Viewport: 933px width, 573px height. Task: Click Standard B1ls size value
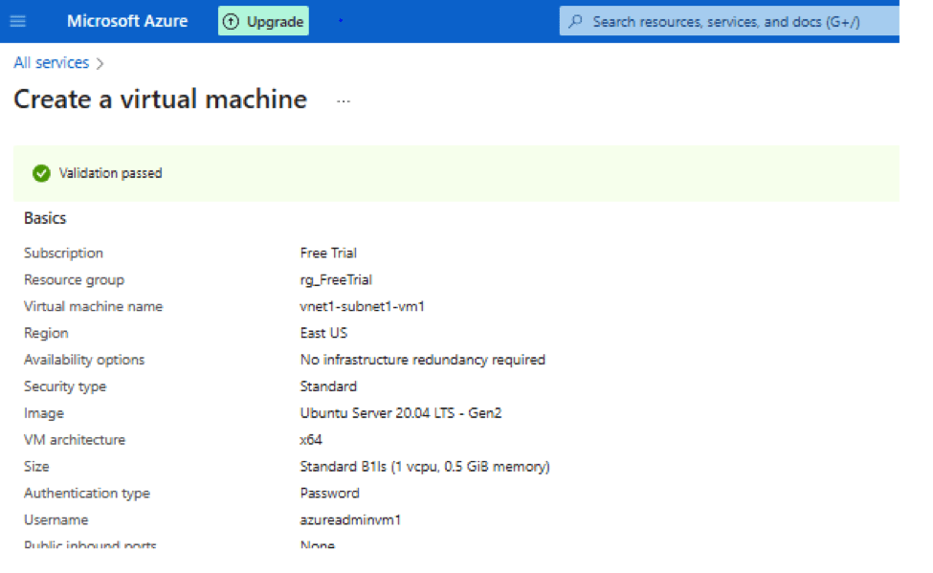click(x=425, y=467)
